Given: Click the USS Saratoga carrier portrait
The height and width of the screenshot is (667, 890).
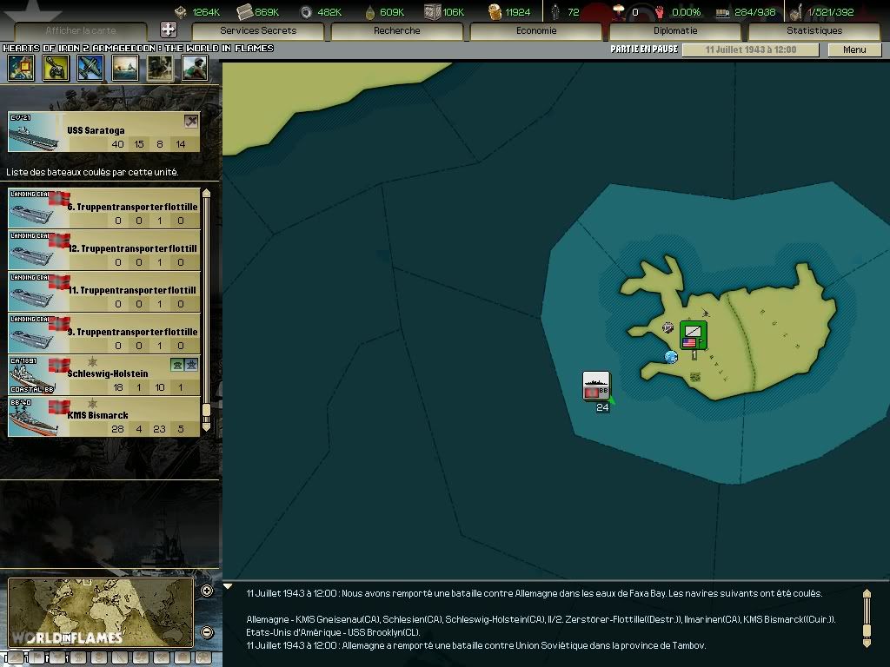Looking at the screenshot, I should pos(34,132).
